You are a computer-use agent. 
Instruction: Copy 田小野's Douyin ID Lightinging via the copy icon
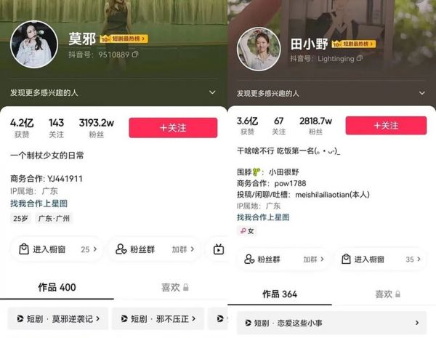360,58
